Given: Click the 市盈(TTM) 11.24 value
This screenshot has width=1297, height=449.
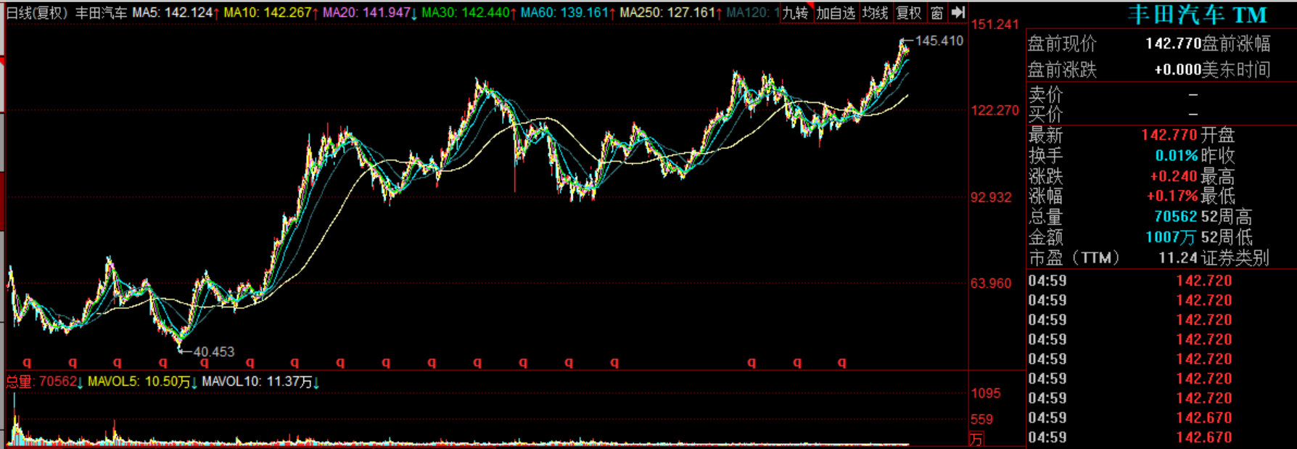Looking at the screenshot, I should pos(1177,258).
